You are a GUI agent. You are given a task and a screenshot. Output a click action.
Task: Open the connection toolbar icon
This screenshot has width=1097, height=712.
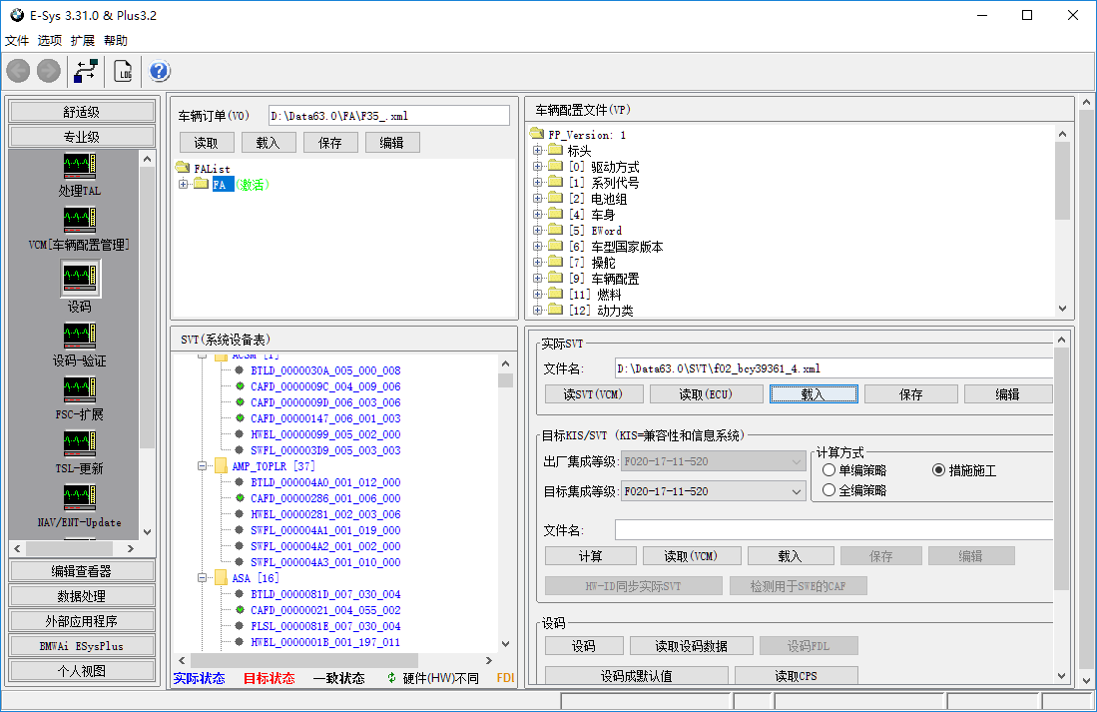tap(86, 71)
